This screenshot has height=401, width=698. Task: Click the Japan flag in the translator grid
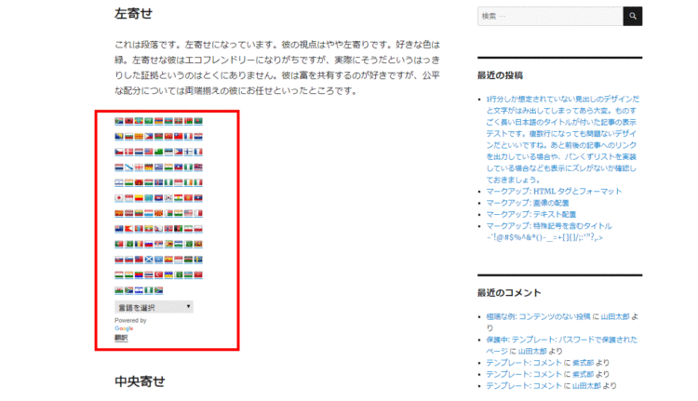coord(119,197)
